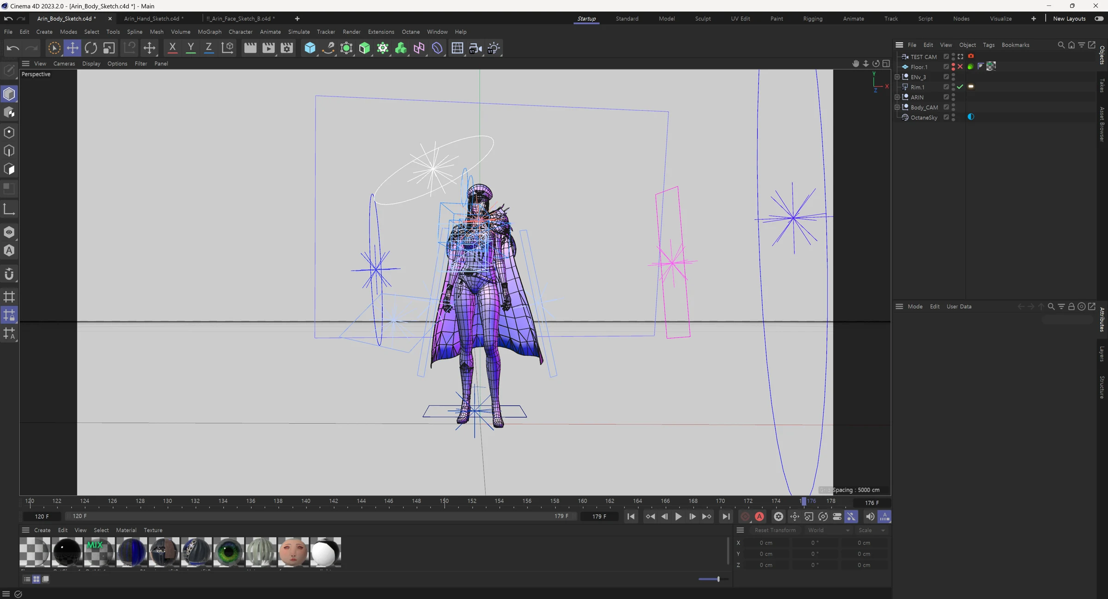Activate the Live Selection tool
1108x599 pixels.
(x=54, y=48)
